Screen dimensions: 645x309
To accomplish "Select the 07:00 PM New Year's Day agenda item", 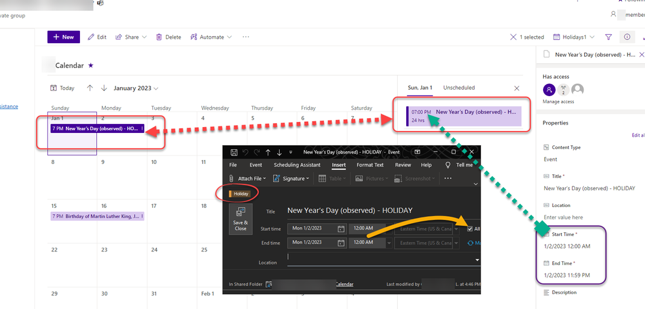I will (464, 116).
